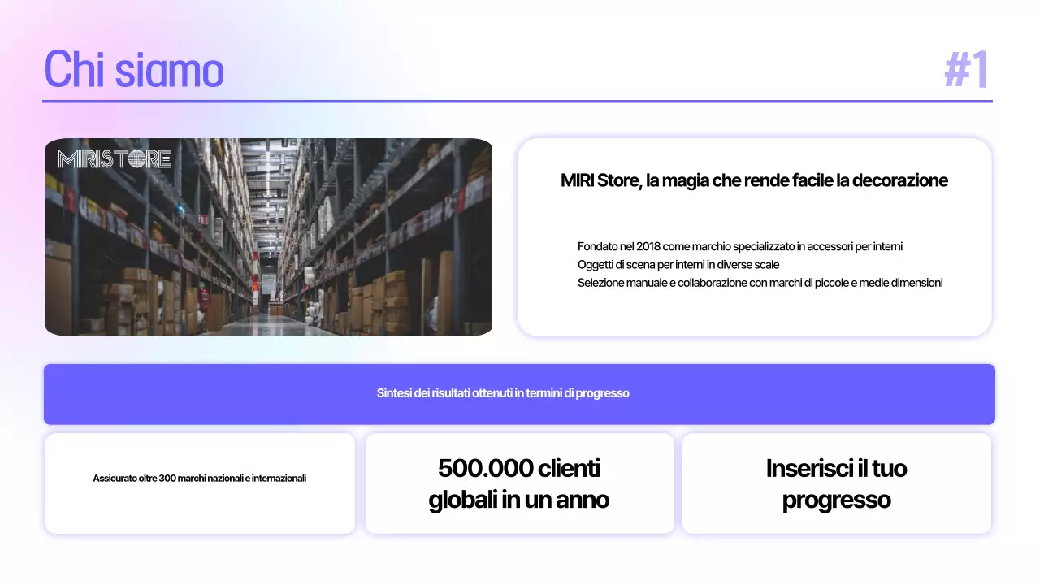
Task: Click the MIRISTORE logo on the warehouse image
Action: pos(114,158)
